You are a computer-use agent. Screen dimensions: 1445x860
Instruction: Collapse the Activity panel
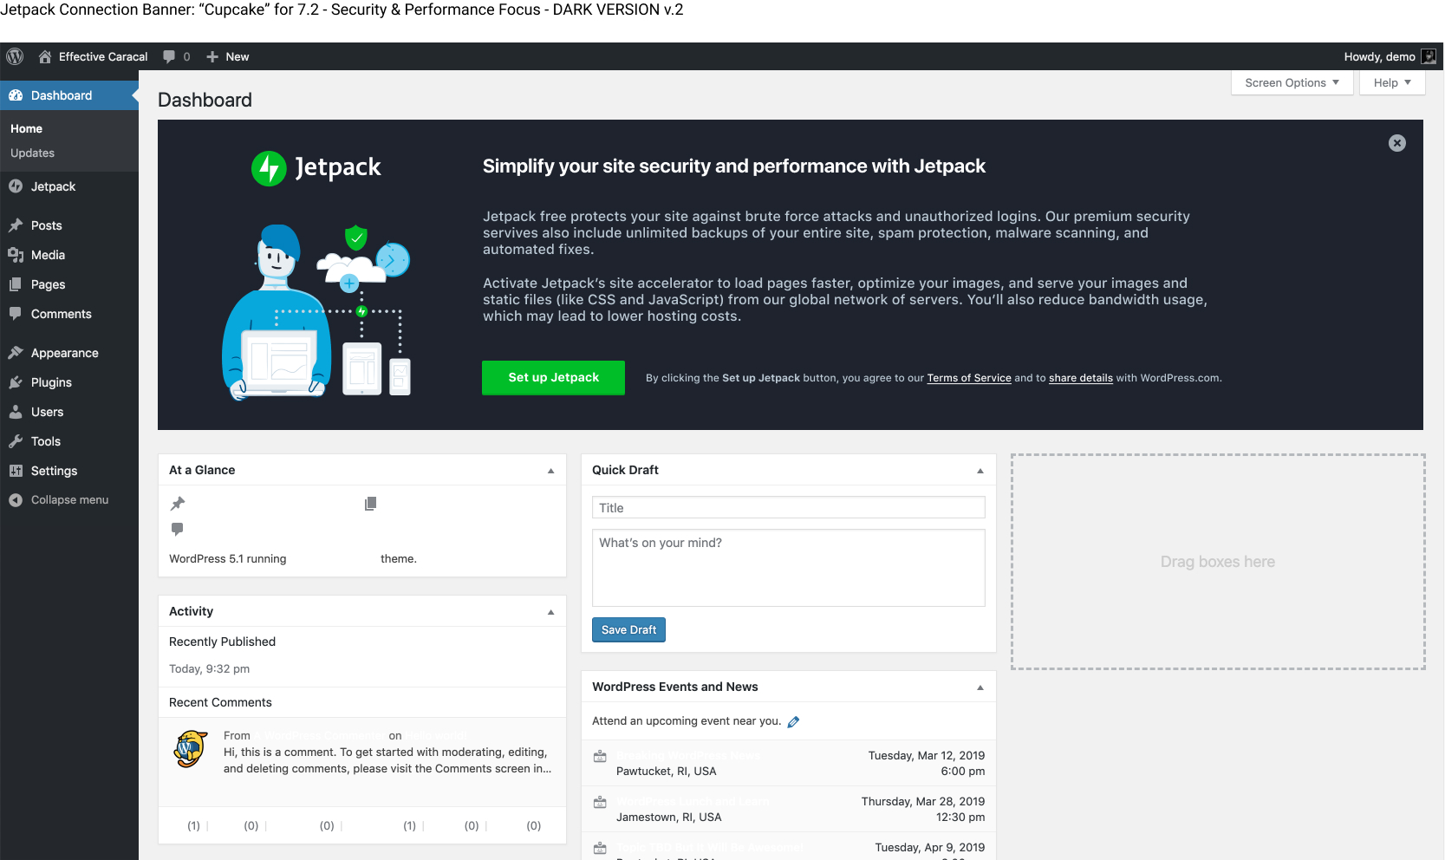550,612
